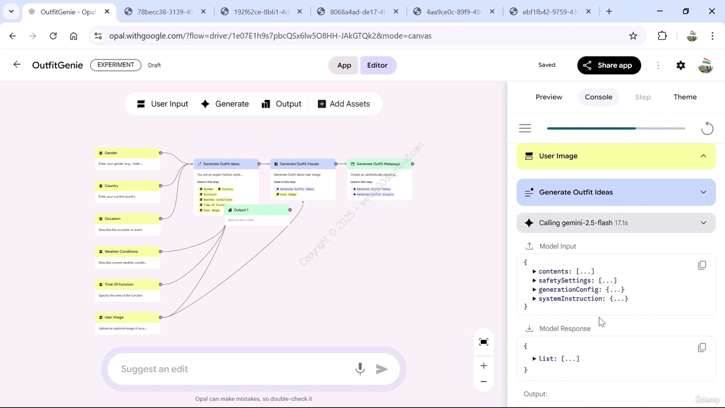
Task: Click Add Assets in the toolbar
Action: pyautogui.click(x=344, y=104)
